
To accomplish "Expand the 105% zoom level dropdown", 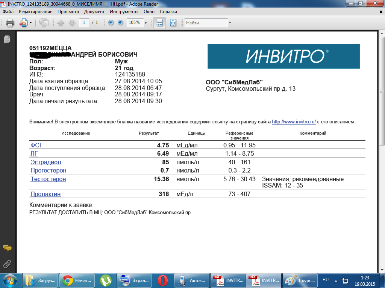I will click(x=146, y=23).
